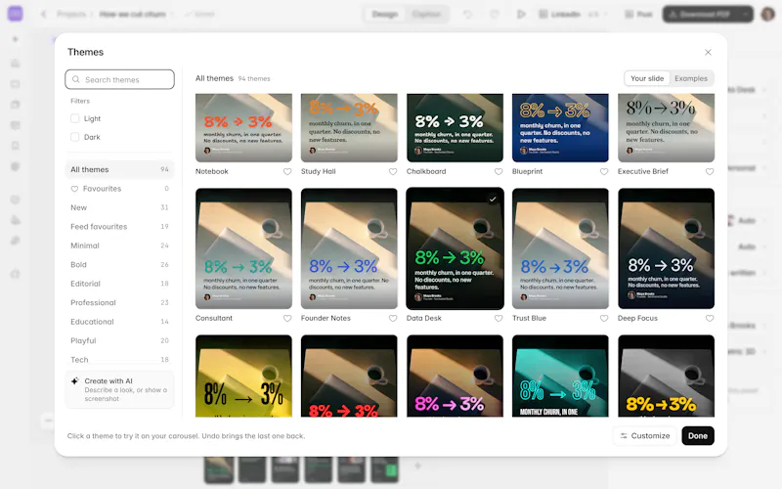Apply the Notebook theme thumbnail
The height and width of the screenshot is (489, 782).
[243, 128]
